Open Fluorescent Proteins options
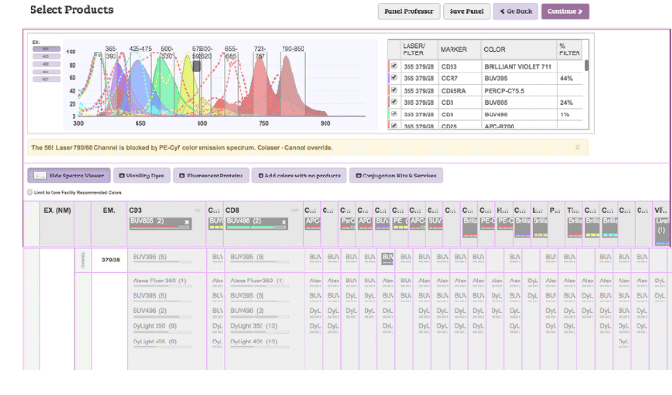 coord(211,176)
